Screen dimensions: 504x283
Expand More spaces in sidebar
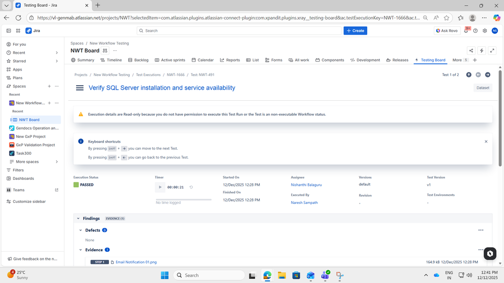click(57, 162)
